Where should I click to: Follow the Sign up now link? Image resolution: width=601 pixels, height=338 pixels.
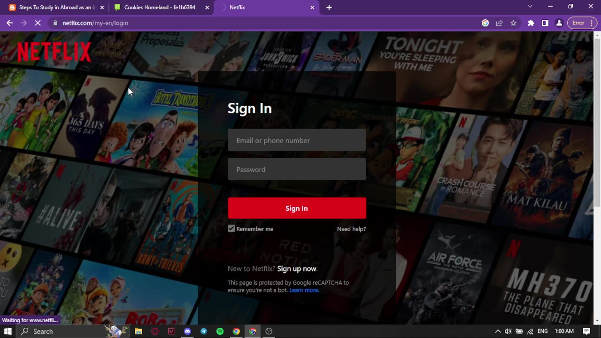pyautogui.click(x=297, y=269)
